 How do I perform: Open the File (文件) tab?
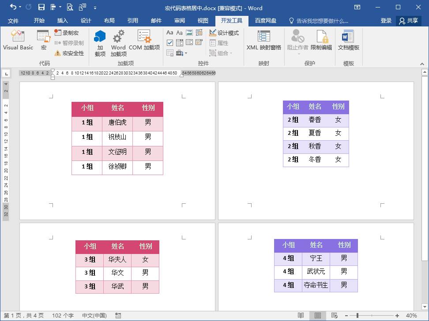pos(13,21)
